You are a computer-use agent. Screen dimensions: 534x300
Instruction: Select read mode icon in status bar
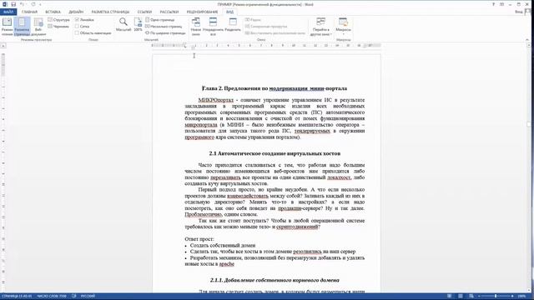[x=450, y=297]
